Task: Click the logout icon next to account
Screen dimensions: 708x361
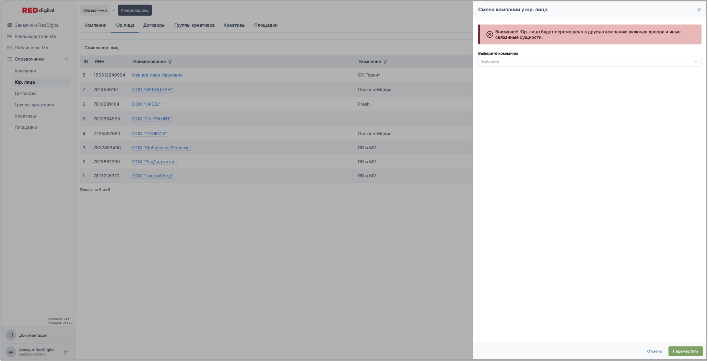Action: [x=66, y=352]
